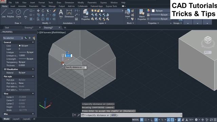Open the workspace switching gear in status bar
Screen dimensions: 217x122
tap(196, 120)
